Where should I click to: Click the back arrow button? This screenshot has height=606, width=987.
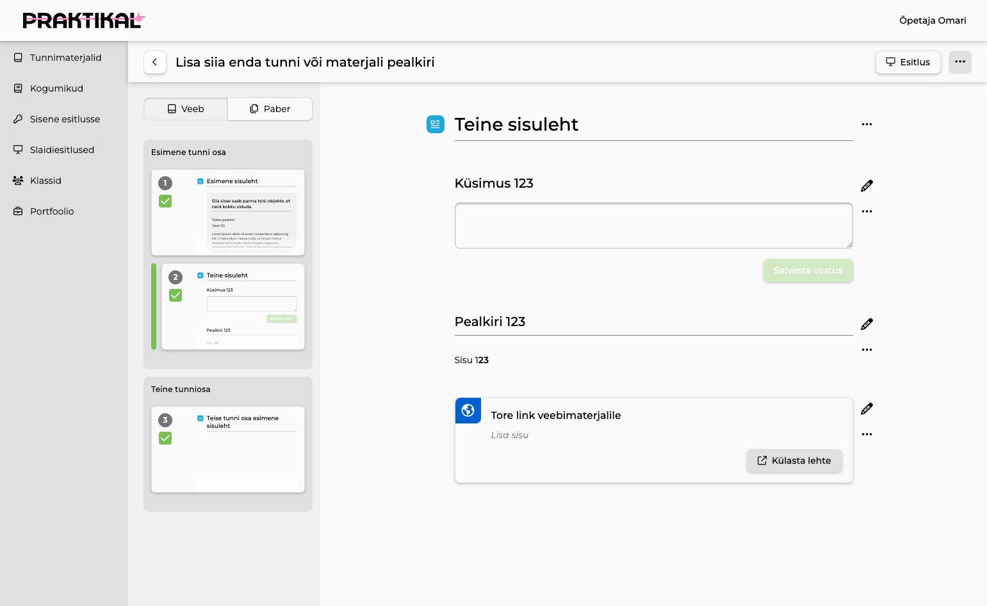pos(155,62)
